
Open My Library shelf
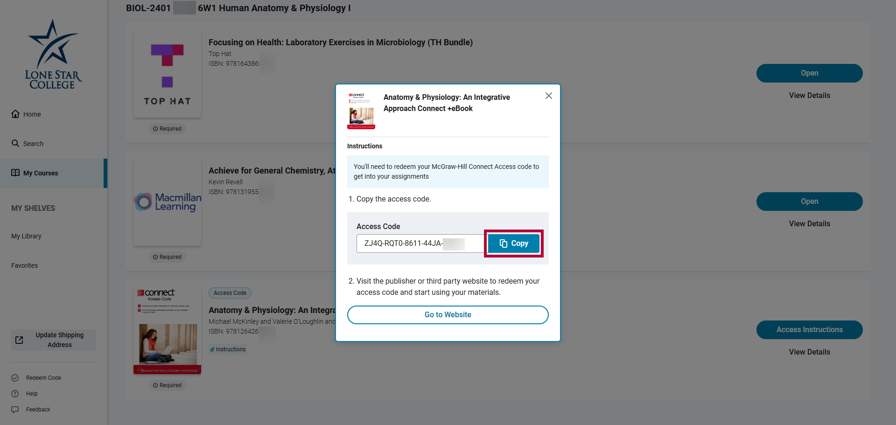pos(26,236)
